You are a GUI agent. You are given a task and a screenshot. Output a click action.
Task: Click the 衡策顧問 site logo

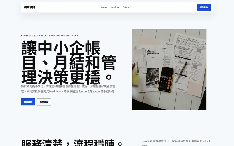30,8
